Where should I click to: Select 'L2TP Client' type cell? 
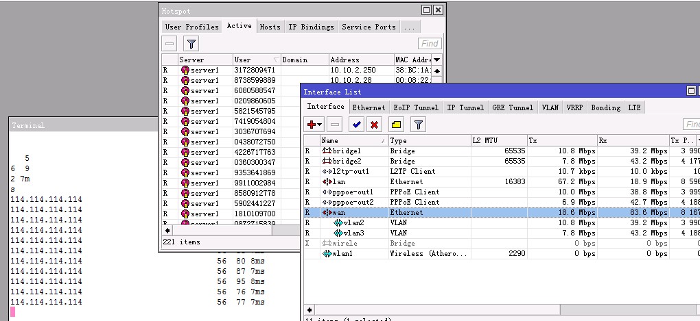coord(412,171)
